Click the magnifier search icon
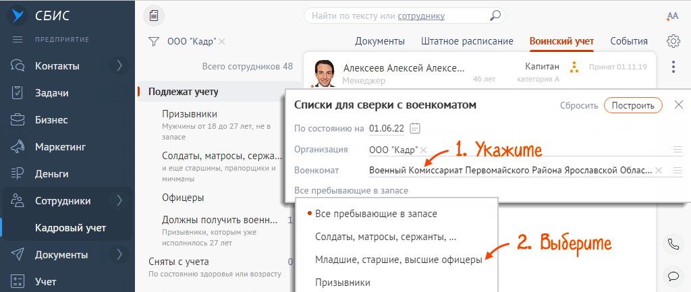 point(495,16)
